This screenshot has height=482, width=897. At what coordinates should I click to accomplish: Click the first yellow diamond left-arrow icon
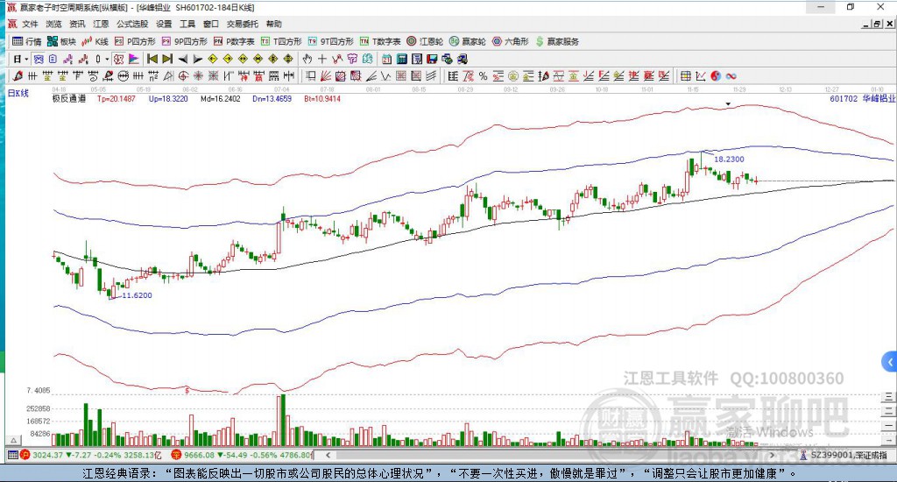213,59
